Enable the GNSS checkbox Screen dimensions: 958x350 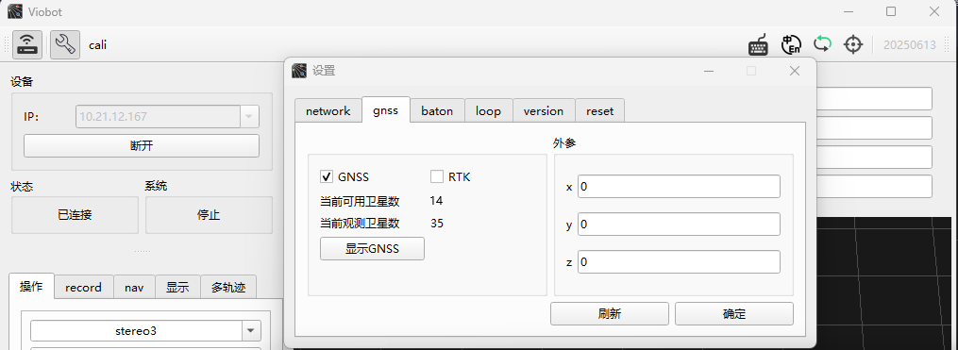[327, 177]
